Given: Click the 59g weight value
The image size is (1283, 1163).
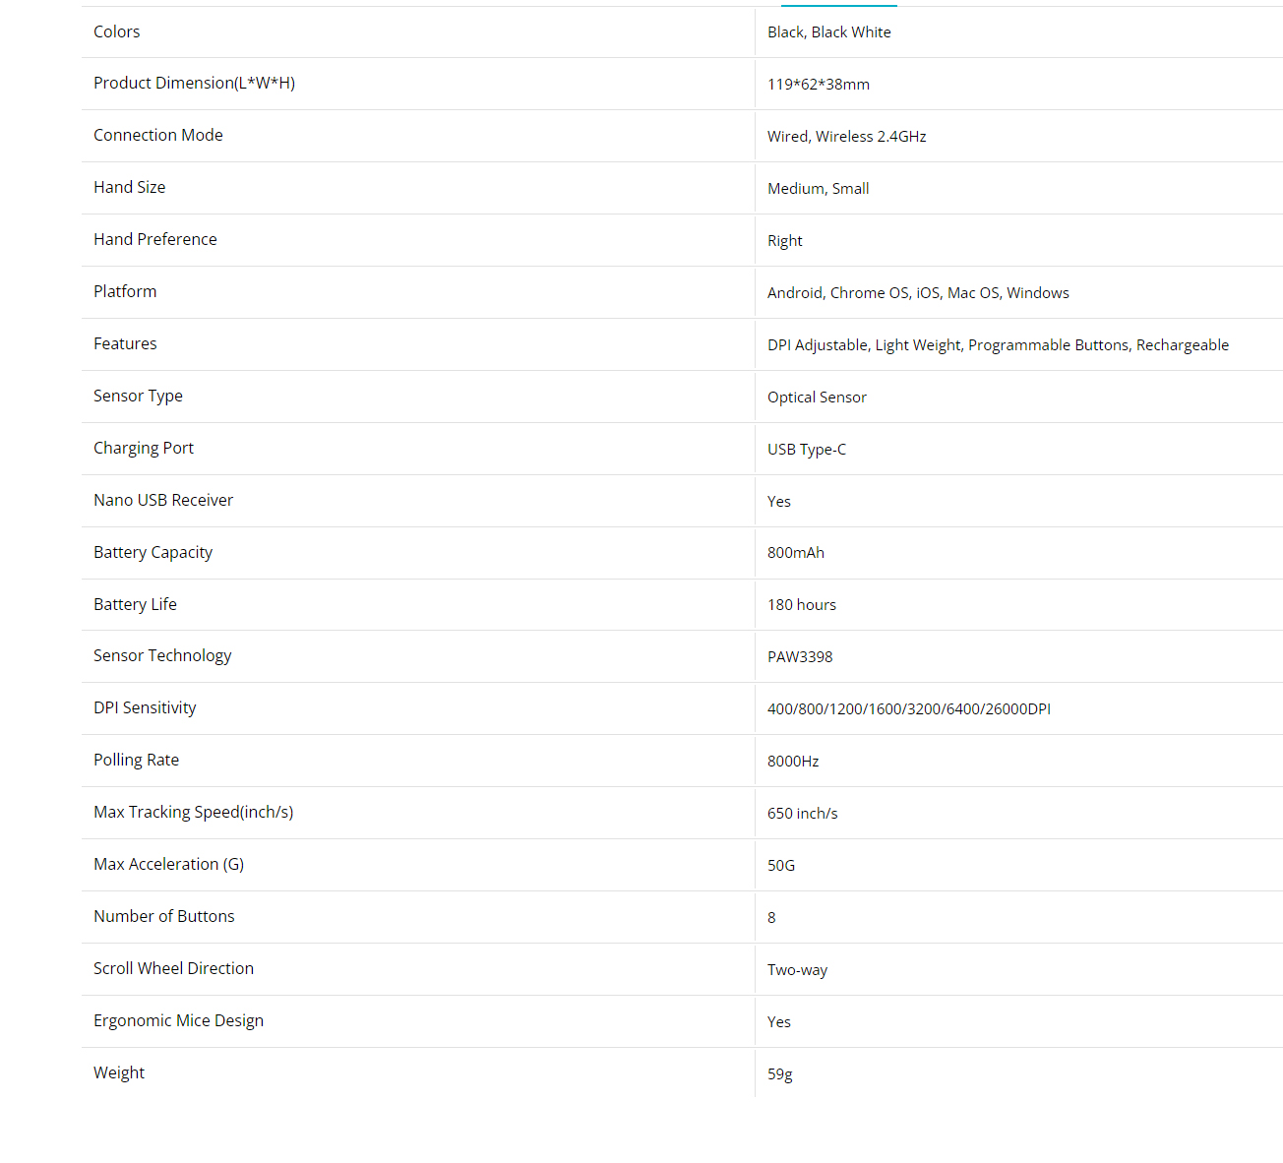Looking at the screenshot, I should [779, 1074].
